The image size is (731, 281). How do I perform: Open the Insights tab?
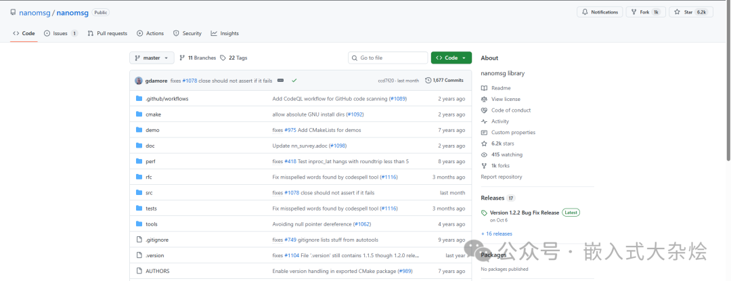point(225,34)
